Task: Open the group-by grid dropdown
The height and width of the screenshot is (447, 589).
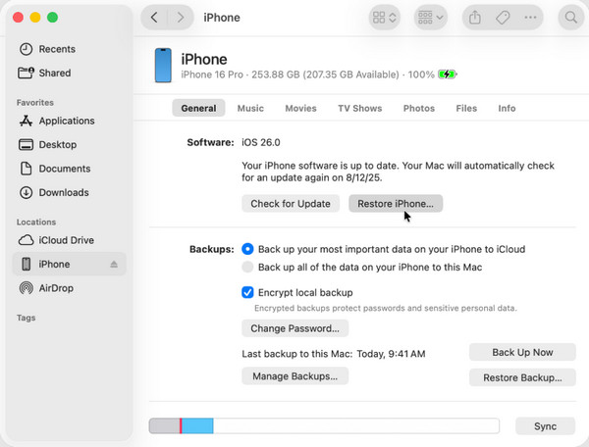Action: click(x=431, y=18)
